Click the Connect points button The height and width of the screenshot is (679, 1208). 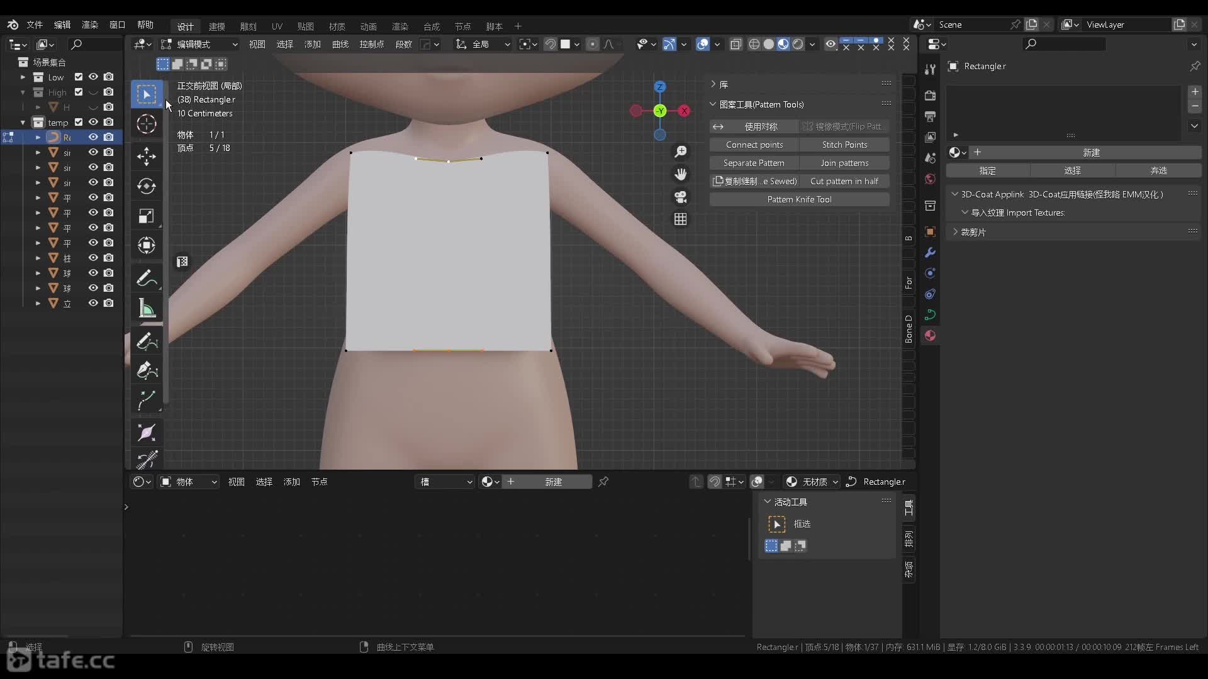click(754, 144)
